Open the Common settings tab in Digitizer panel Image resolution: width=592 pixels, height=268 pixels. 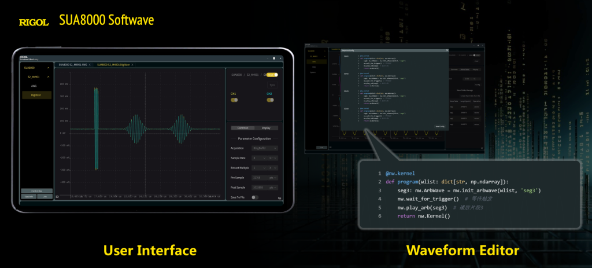(243, 128)
